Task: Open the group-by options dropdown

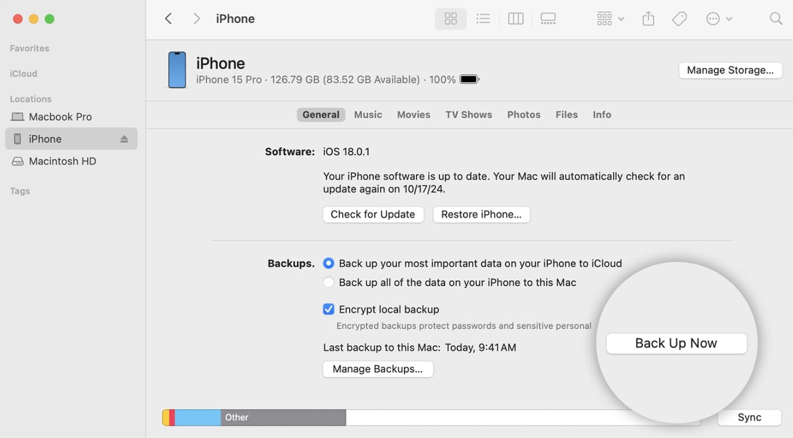Action: [610, 19]
